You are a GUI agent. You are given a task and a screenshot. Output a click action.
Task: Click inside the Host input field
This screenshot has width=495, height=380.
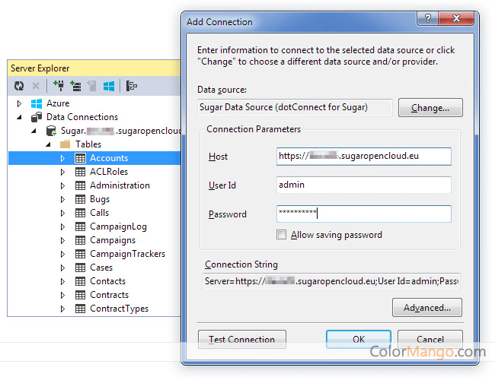(363, 157)
